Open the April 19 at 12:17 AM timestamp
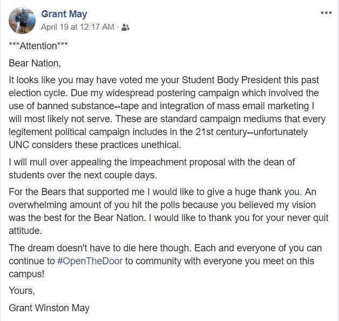 coord(78,26)
